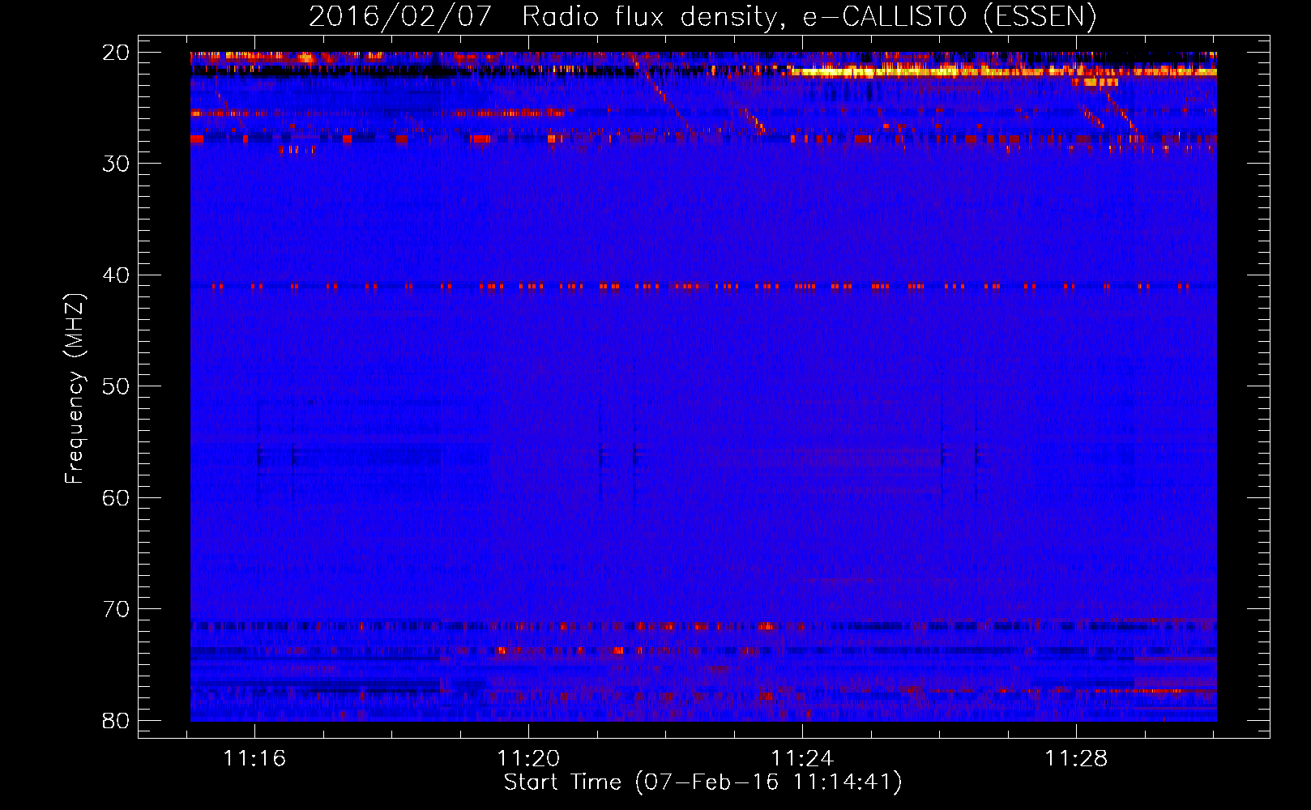The height and width of the screenshot is (810, 1311).
Task: Click the '20' frequency tick label
Action: coord(117,53)
